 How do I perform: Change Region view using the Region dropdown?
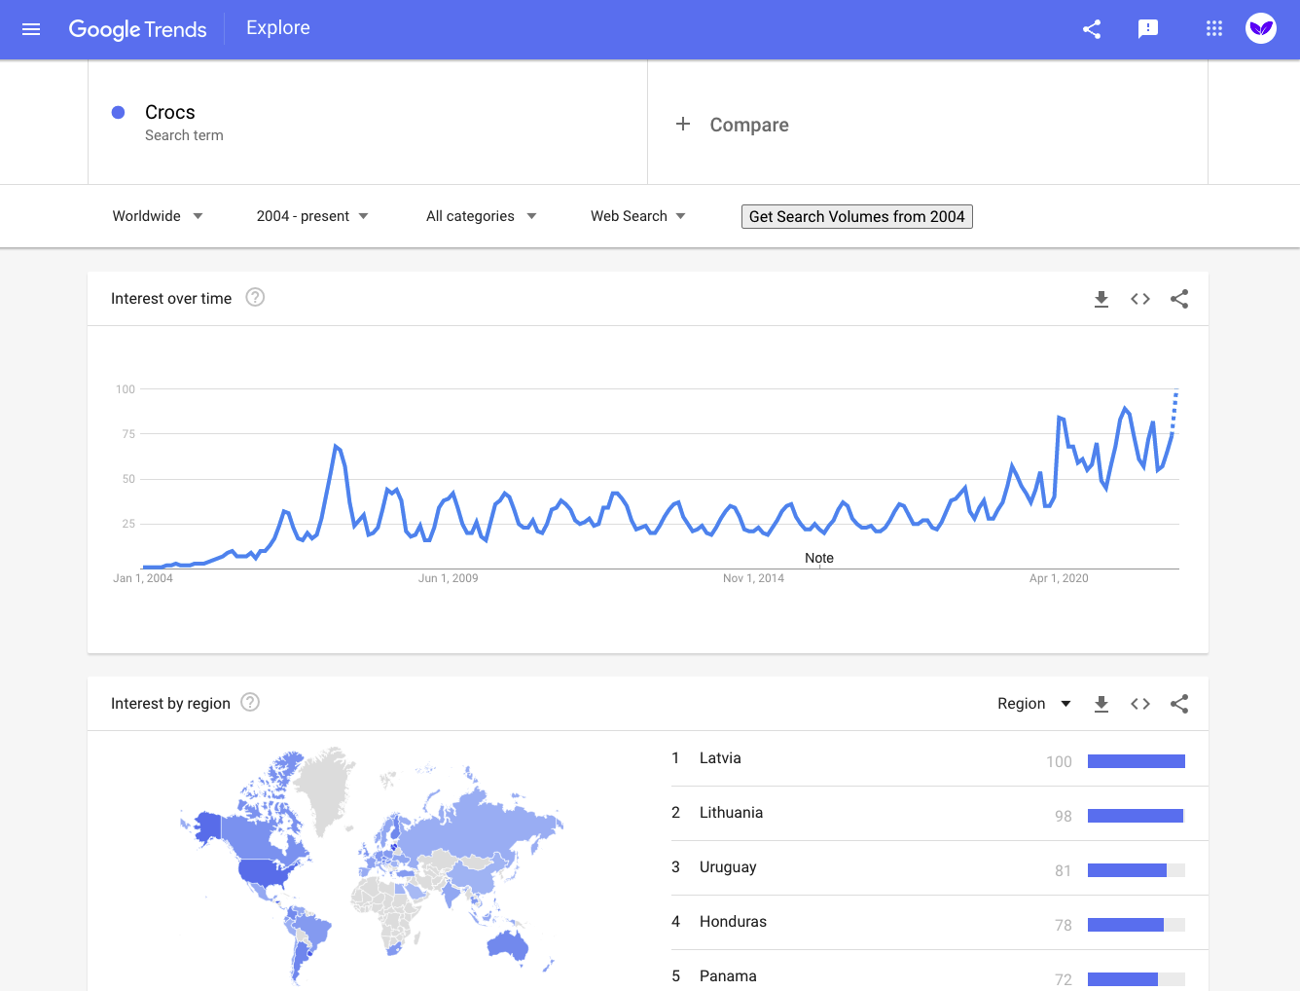coord(1033,703)
